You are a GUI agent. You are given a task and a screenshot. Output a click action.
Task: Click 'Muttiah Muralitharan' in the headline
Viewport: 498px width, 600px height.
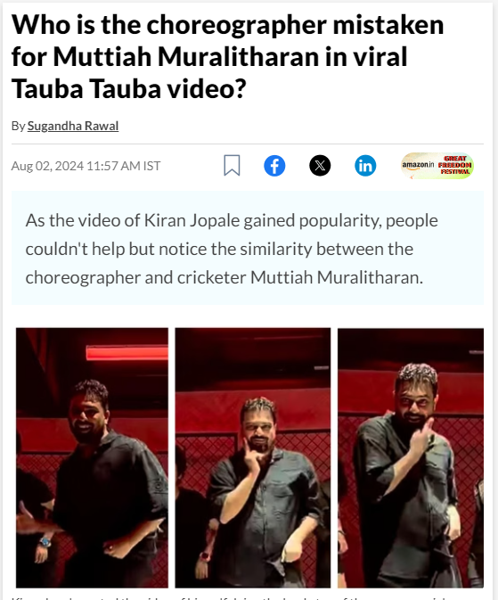(x=230, y=57)
